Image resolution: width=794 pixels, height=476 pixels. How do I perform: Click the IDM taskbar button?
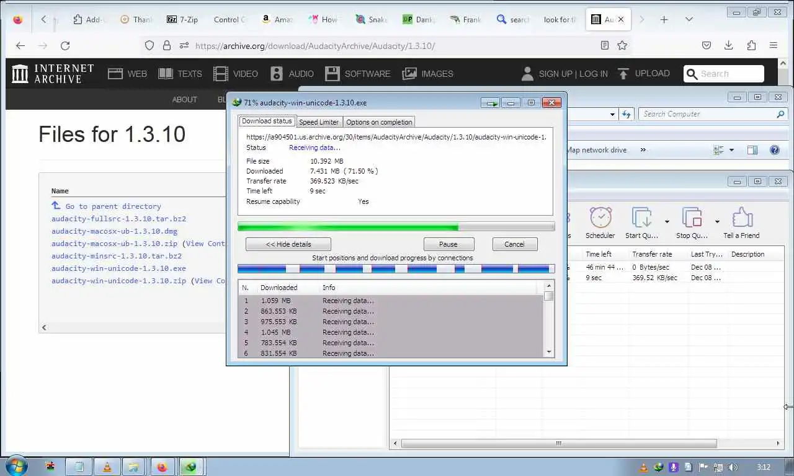point(191,467)
